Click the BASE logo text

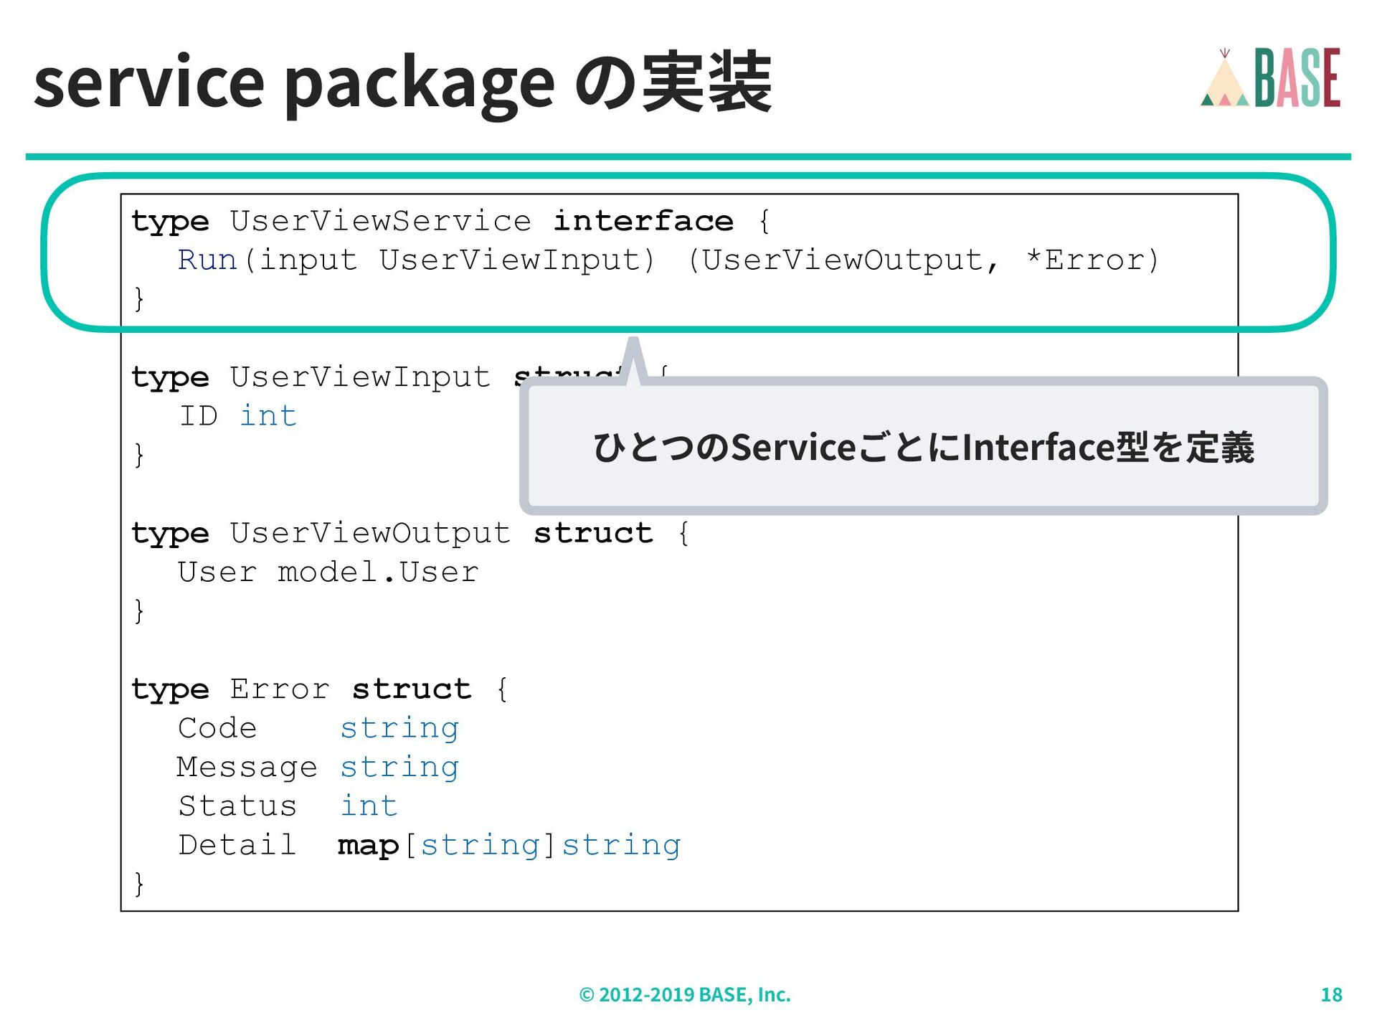tap(1297, 79)
